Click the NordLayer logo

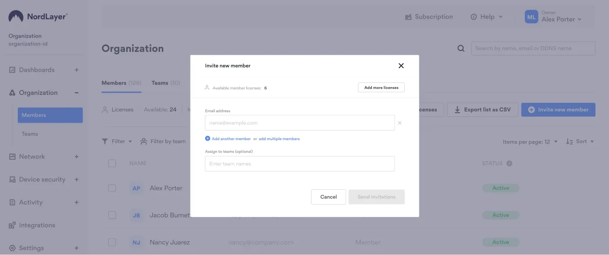[x=38, y=17]
